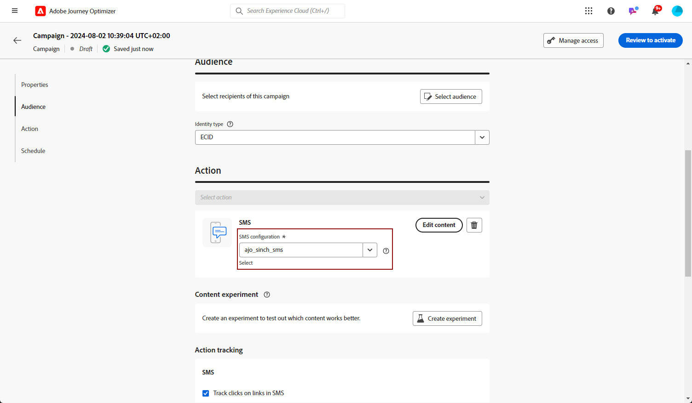Screen dimensions: 692x403
Task: Expand the SMS configuration dropdown
Action: coord(369,250)
